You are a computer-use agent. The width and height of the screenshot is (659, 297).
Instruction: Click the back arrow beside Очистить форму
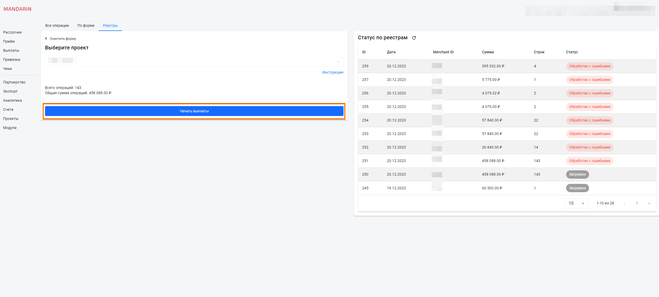pyautogui.click(x=46, y=38)
